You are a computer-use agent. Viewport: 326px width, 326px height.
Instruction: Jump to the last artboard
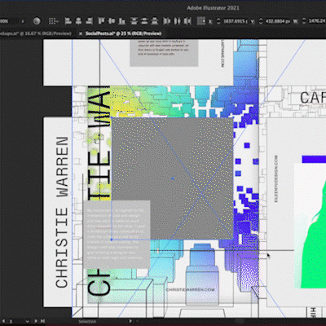pos(42,321)
